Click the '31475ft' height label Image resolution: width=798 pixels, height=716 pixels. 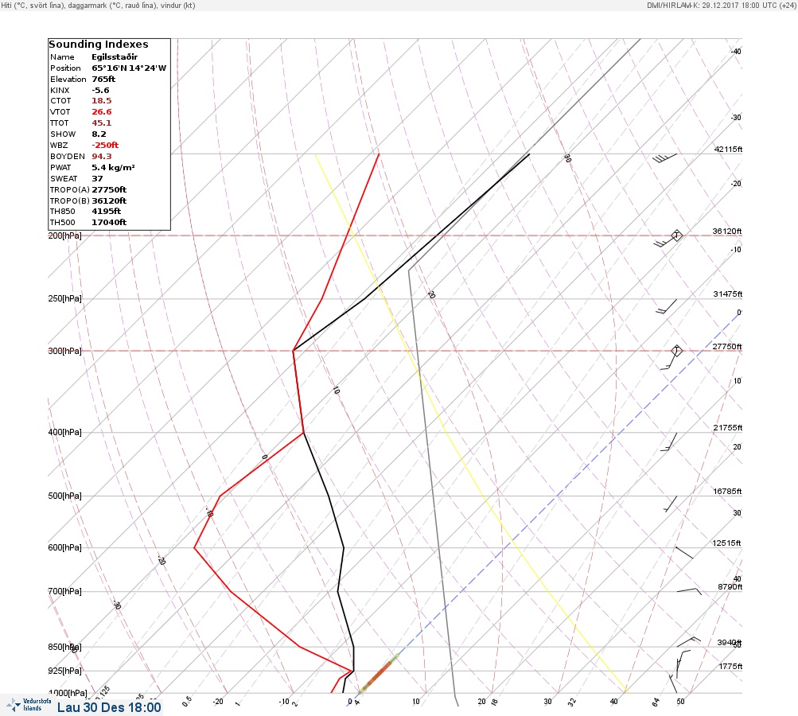(728, 294)
